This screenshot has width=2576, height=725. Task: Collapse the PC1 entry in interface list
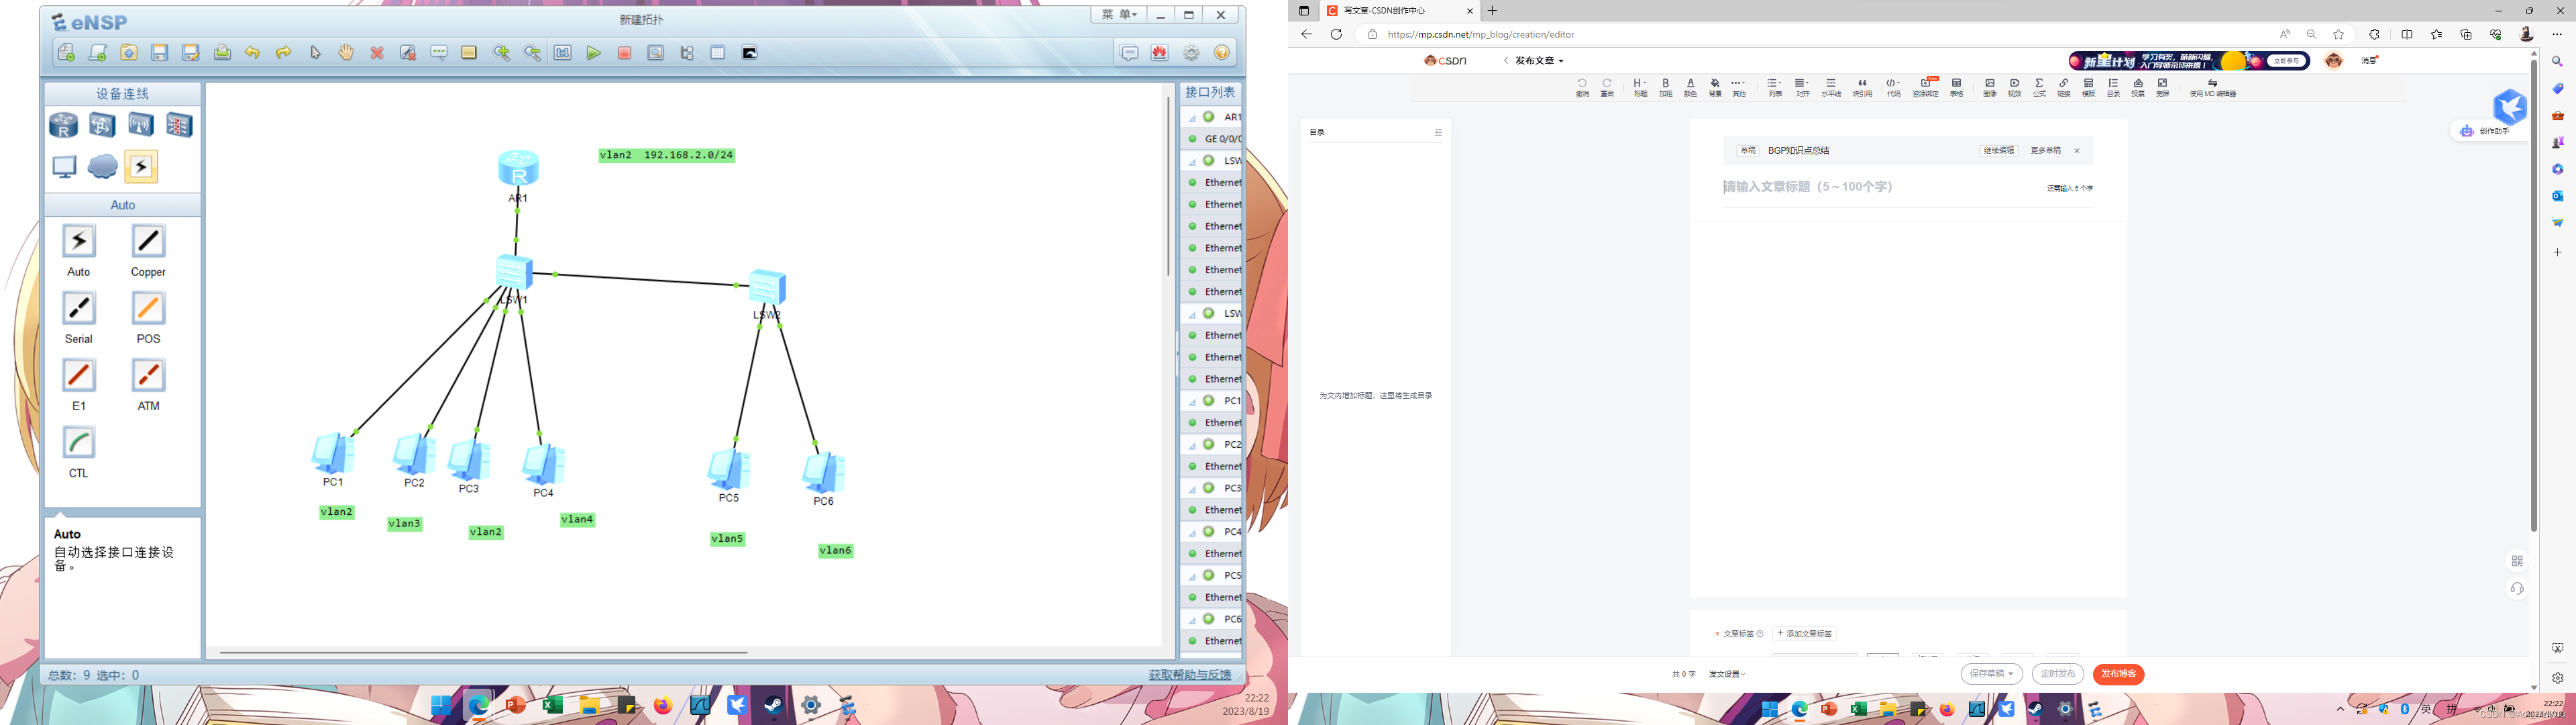pos(1192,401)
